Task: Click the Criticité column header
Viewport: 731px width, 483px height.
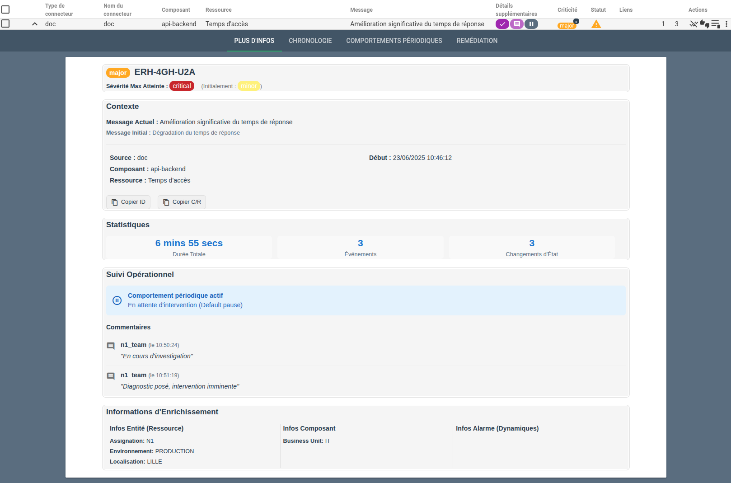Action: click(567, 9)
